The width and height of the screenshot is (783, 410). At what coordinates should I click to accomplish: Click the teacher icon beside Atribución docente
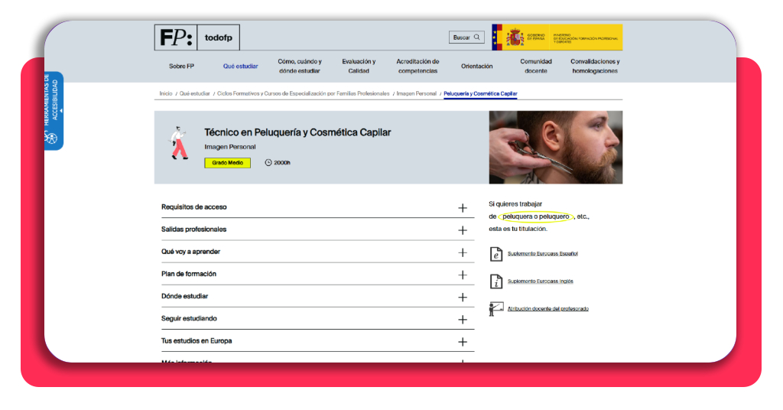(495, 308)
